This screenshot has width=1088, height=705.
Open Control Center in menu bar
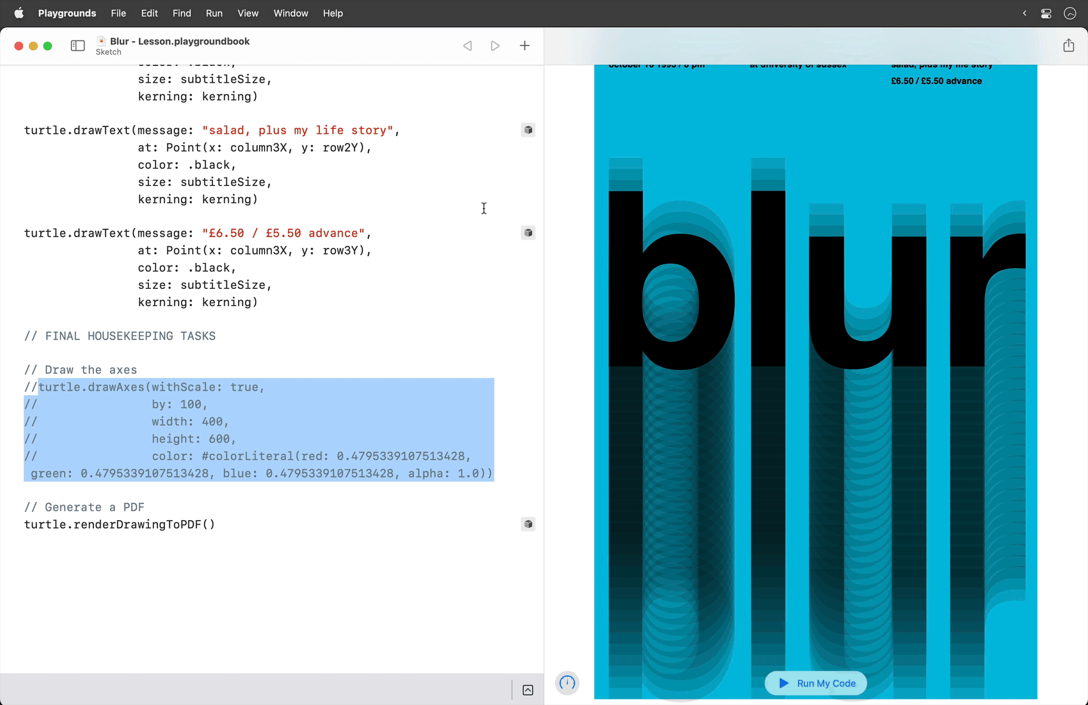click(1046, 13)
